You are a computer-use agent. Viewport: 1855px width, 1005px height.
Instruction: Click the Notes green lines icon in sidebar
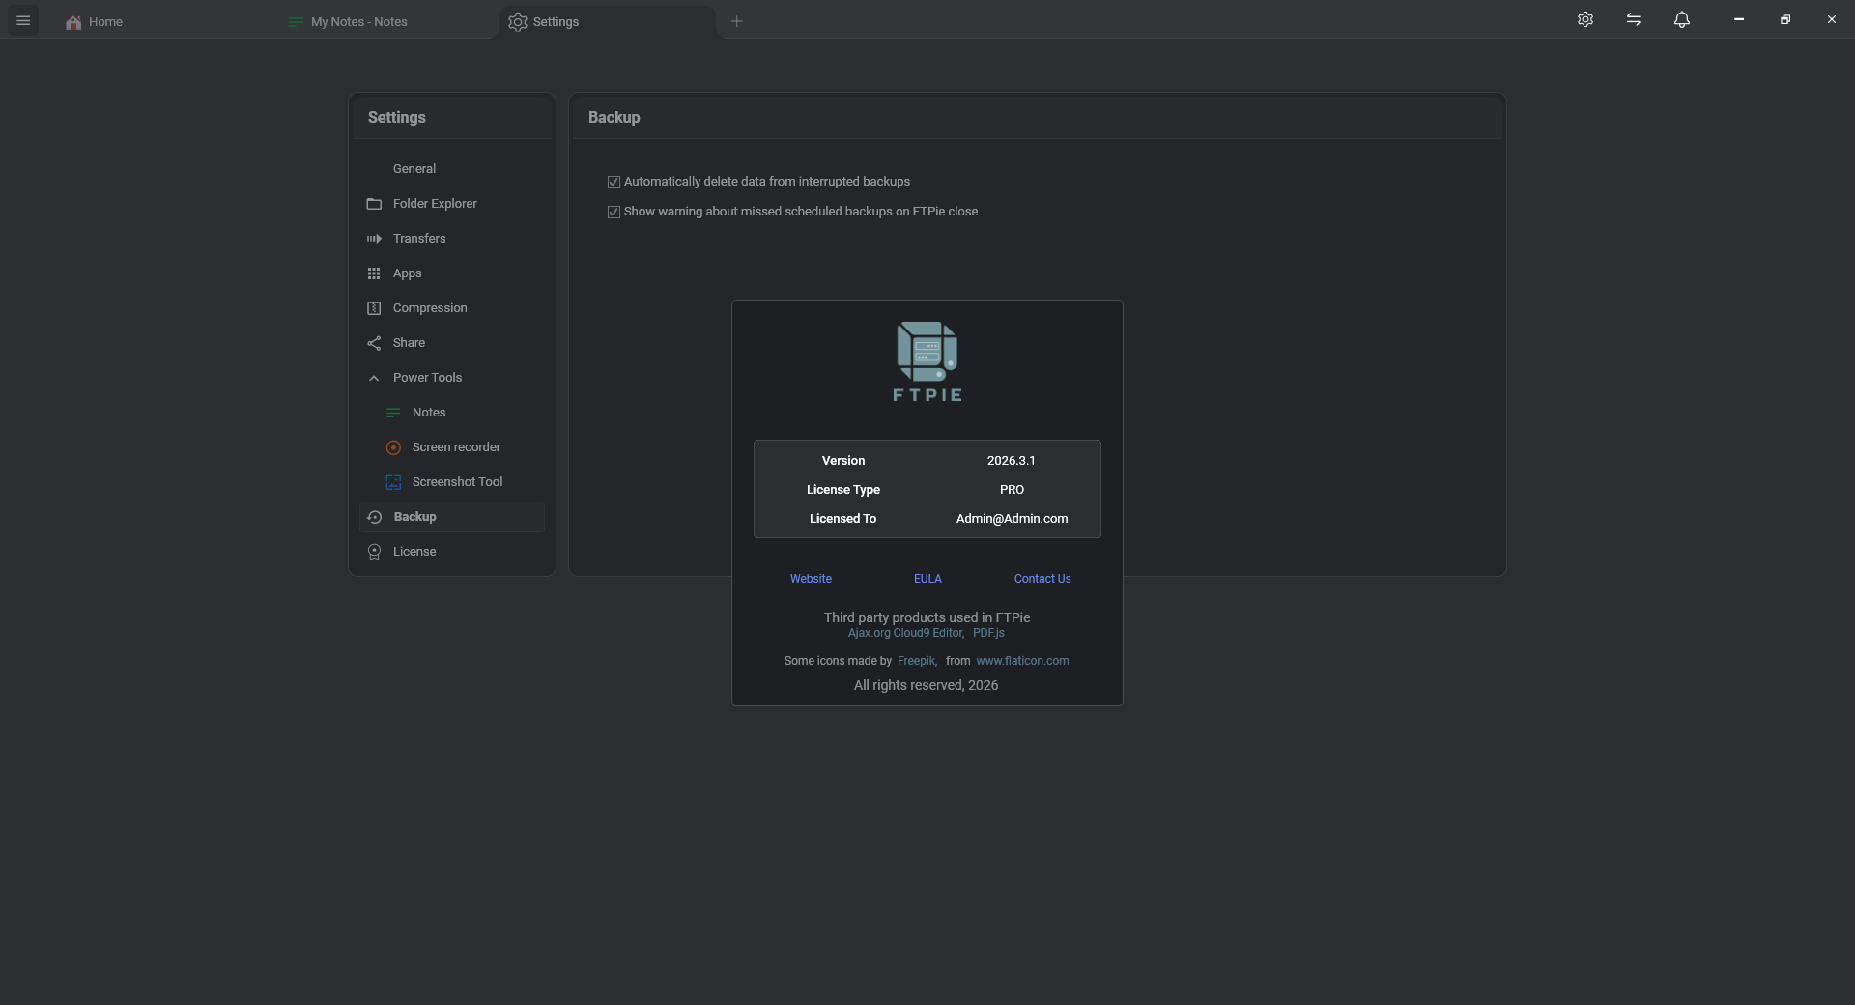pos(393,413)
